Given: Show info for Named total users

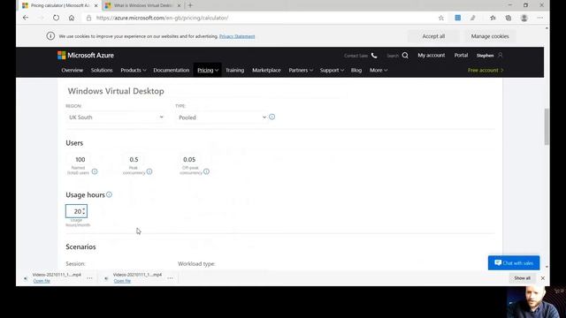Looking at the screenshot, I should pos(95,171).
